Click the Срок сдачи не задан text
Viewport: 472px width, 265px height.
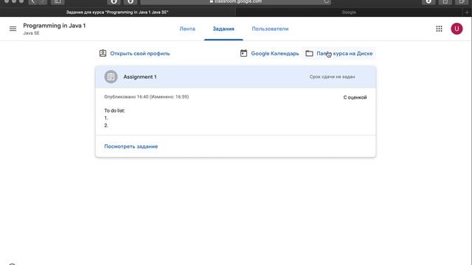point(332,77)
